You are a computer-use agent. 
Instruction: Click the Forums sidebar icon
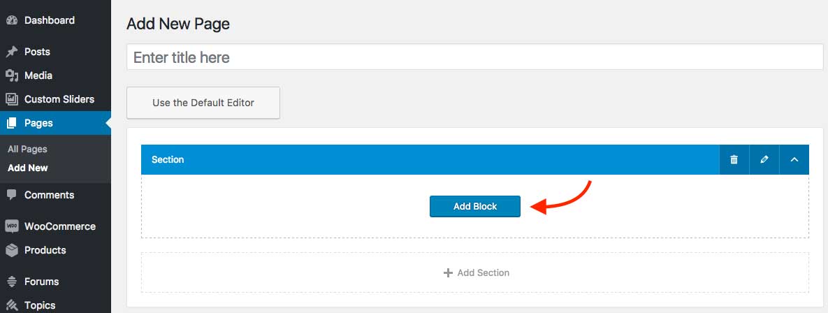(x=12, y=282)
